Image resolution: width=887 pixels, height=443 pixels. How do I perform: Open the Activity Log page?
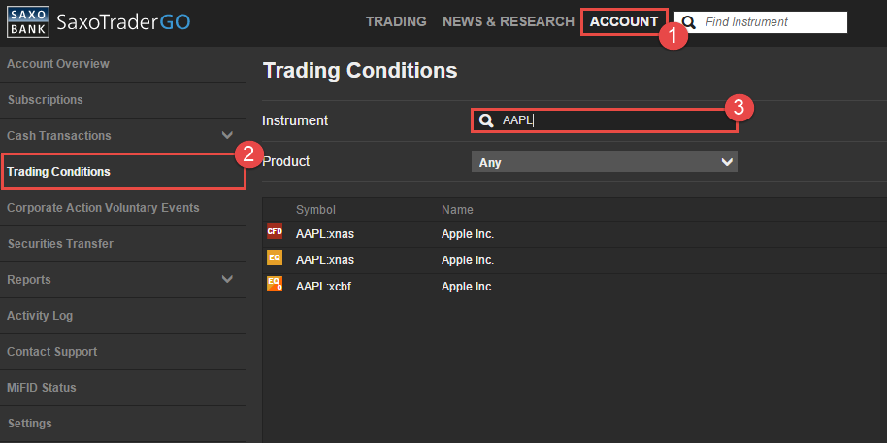[x=122, y=316]
